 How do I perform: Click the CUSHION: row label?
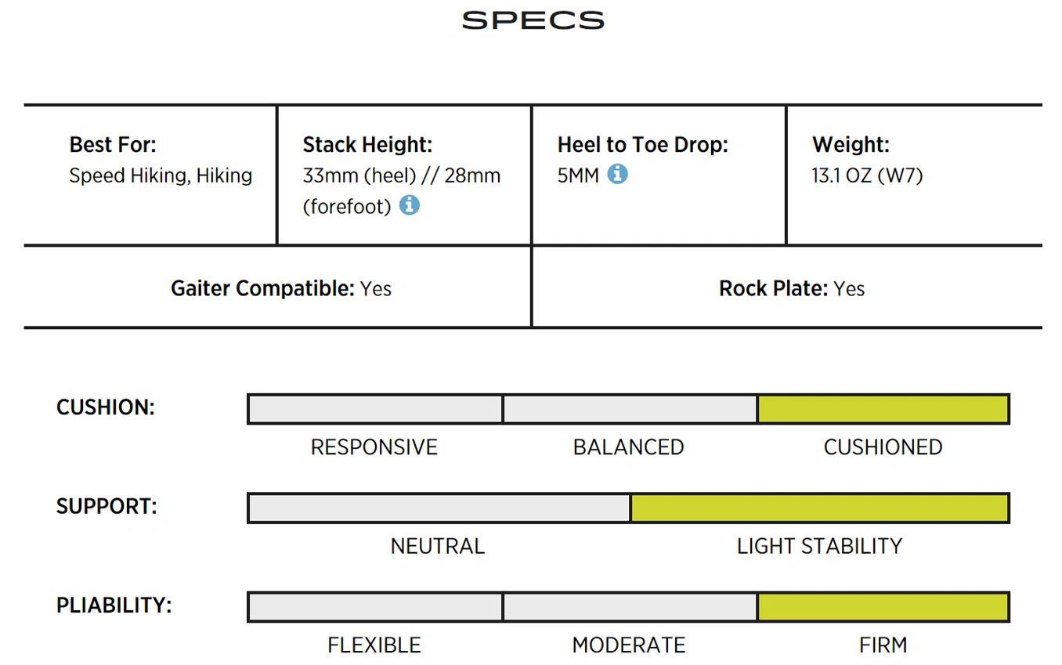click(x=106, y=407)
